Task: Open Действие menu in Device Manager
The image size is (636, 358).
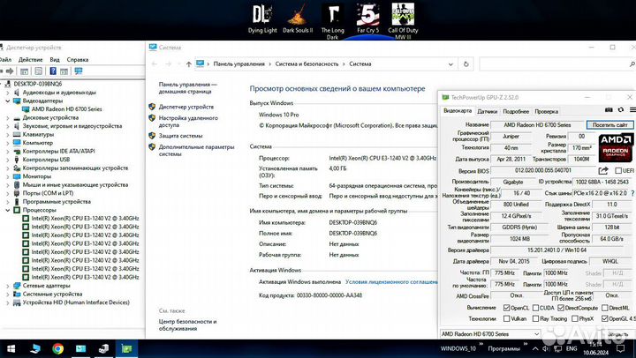Action: (x=30, y=60)
